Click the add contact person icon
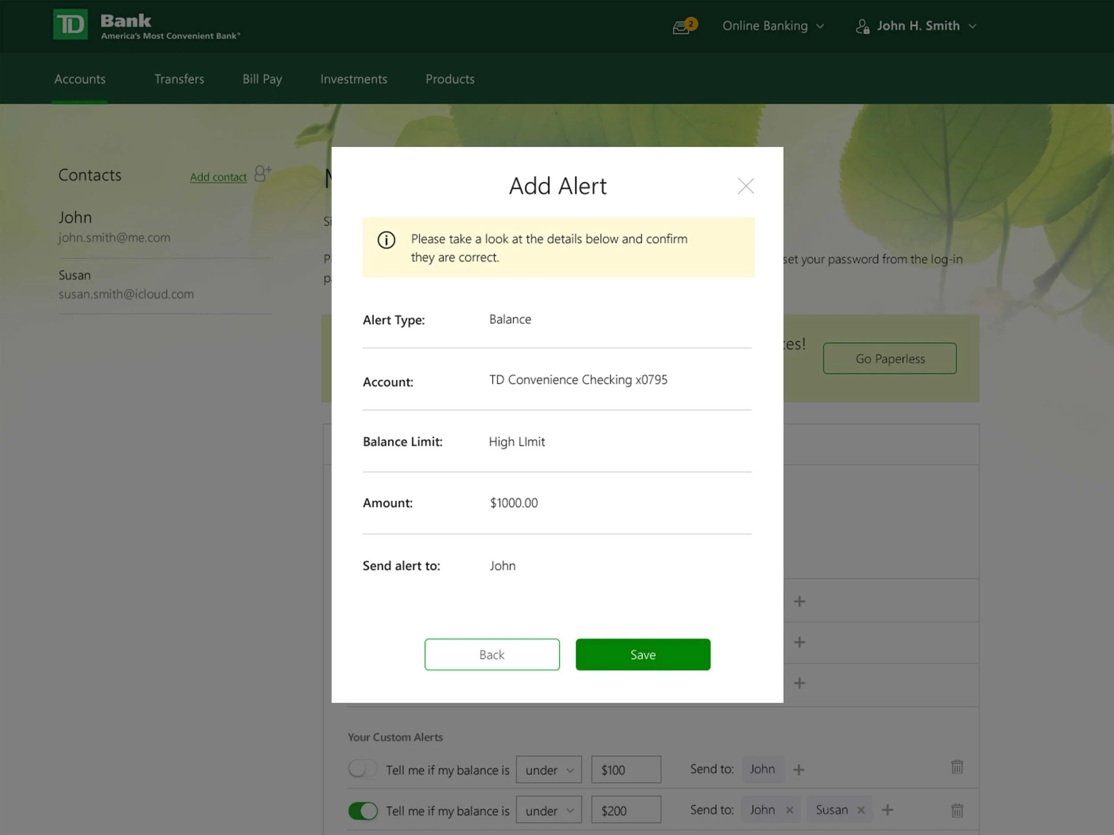The width and height of the screenshot is (1114, 835). pos(262,174)
